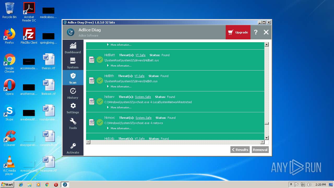Click the vertical scrollbar down arrow
334x188 pixels.
pos(266,138)
